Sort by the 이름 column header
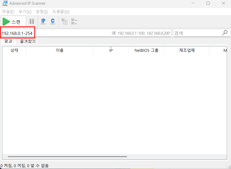This screenshot has width=231, height=169. (60, 50)
